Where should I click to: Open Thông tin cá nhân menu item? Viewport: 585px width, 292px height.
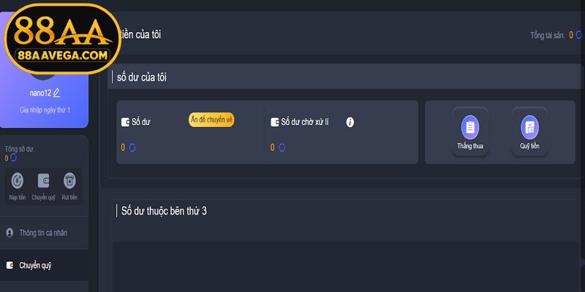point(44,233)
